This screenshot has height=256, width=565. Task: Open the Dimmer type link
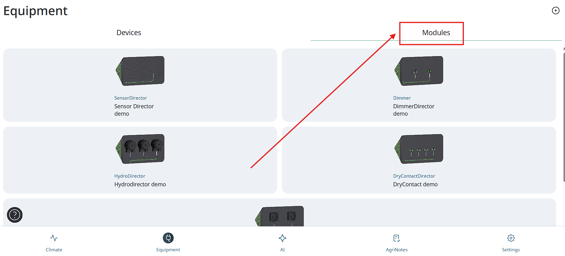coord(402,98)
